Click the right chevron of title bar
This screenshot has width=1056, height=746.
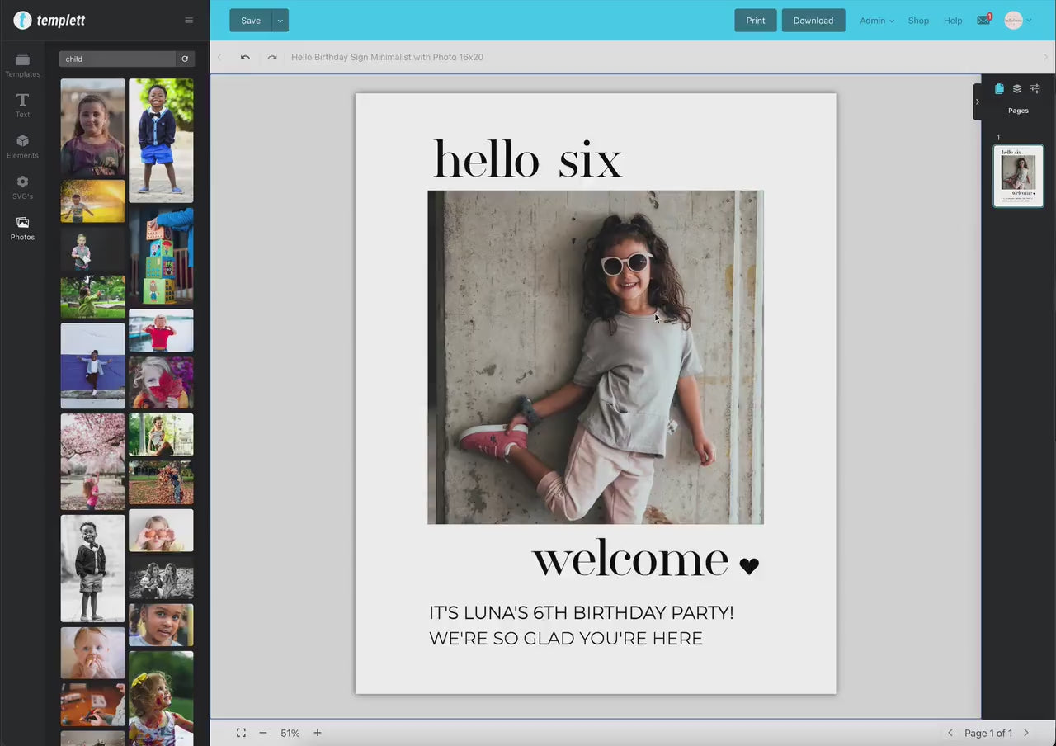1045,57
